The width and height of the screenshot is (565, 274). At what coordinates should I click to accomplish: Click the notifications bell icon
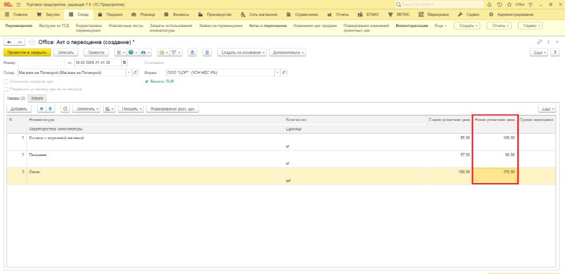point(489,4)
